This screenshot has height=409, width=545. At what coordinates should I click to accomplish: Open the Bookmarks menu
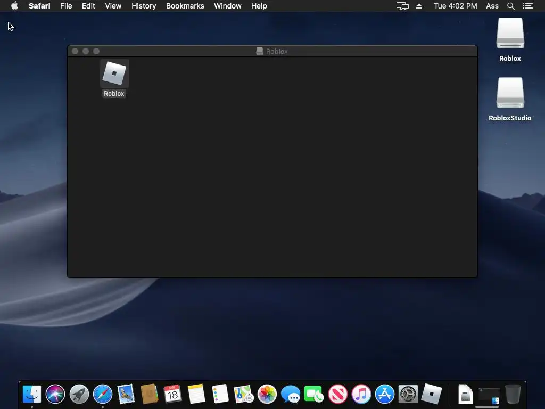click(185, 6)
